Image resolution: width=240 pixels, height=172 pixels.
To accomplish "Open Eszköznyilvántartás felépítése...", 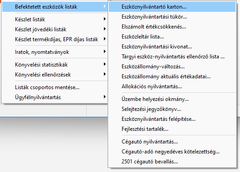I will point(172,119).
